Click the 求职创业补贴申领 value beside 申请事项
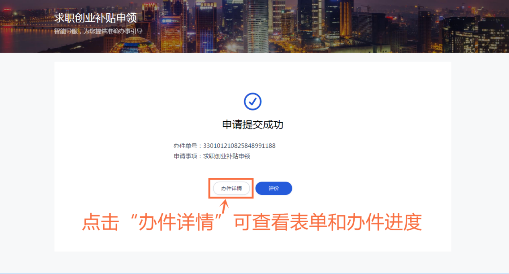Screen dimensions: 509x274 click(x=227, y=156)
